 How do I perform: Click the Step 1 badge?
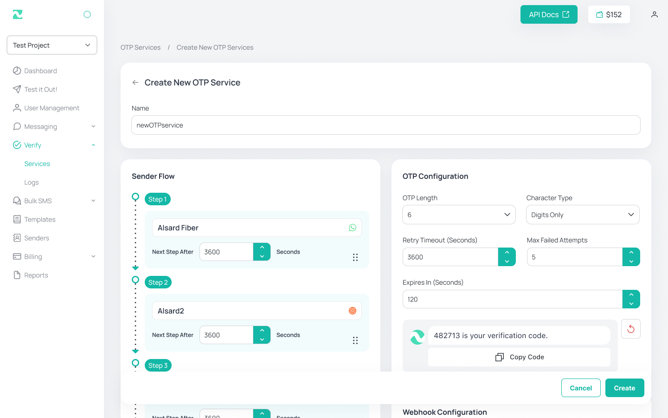[x=158, y=199]
